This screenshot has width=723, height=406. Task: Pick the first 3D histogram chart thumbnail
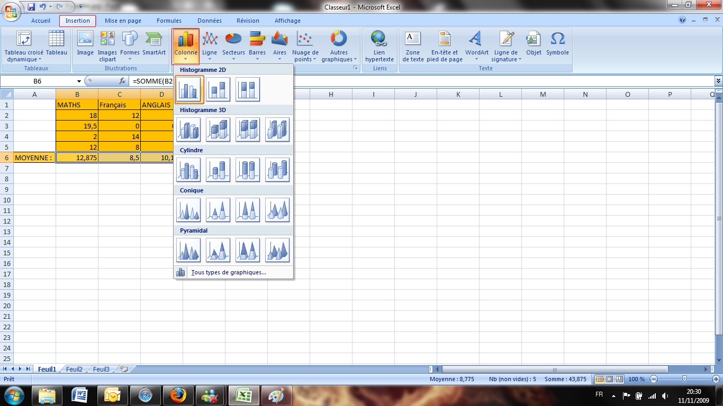(x=188, y=130)
